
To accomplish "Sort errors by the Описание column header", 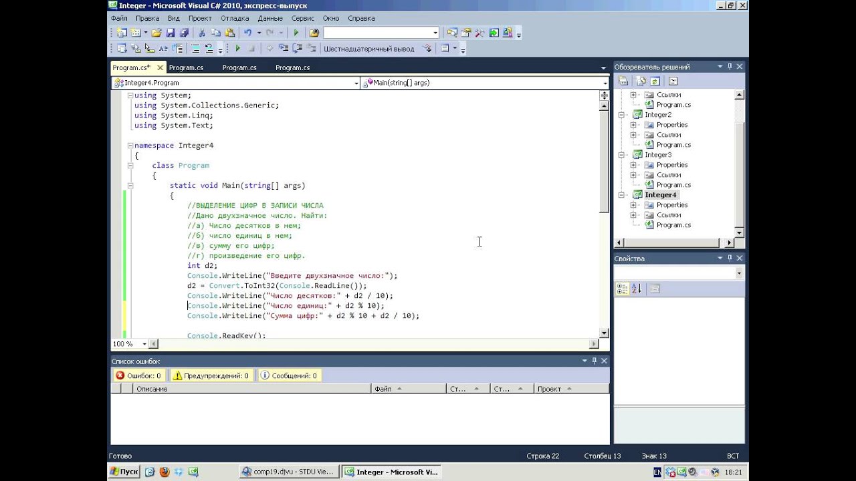I will click(252, 389).
